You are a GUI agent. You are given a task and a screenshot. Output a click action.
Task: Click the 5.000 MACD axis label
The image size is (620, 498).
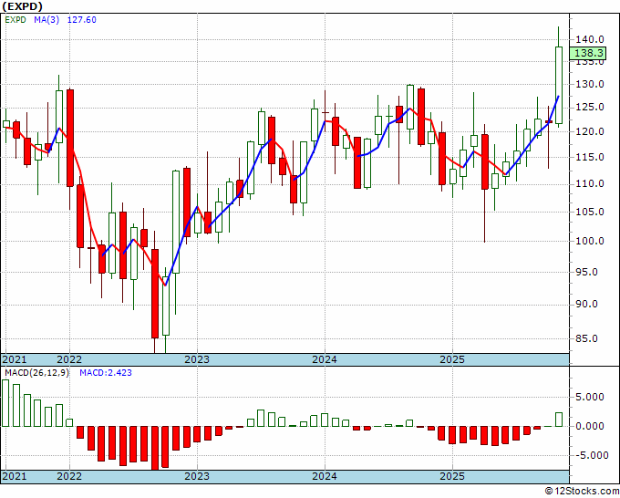pos(590,397)
